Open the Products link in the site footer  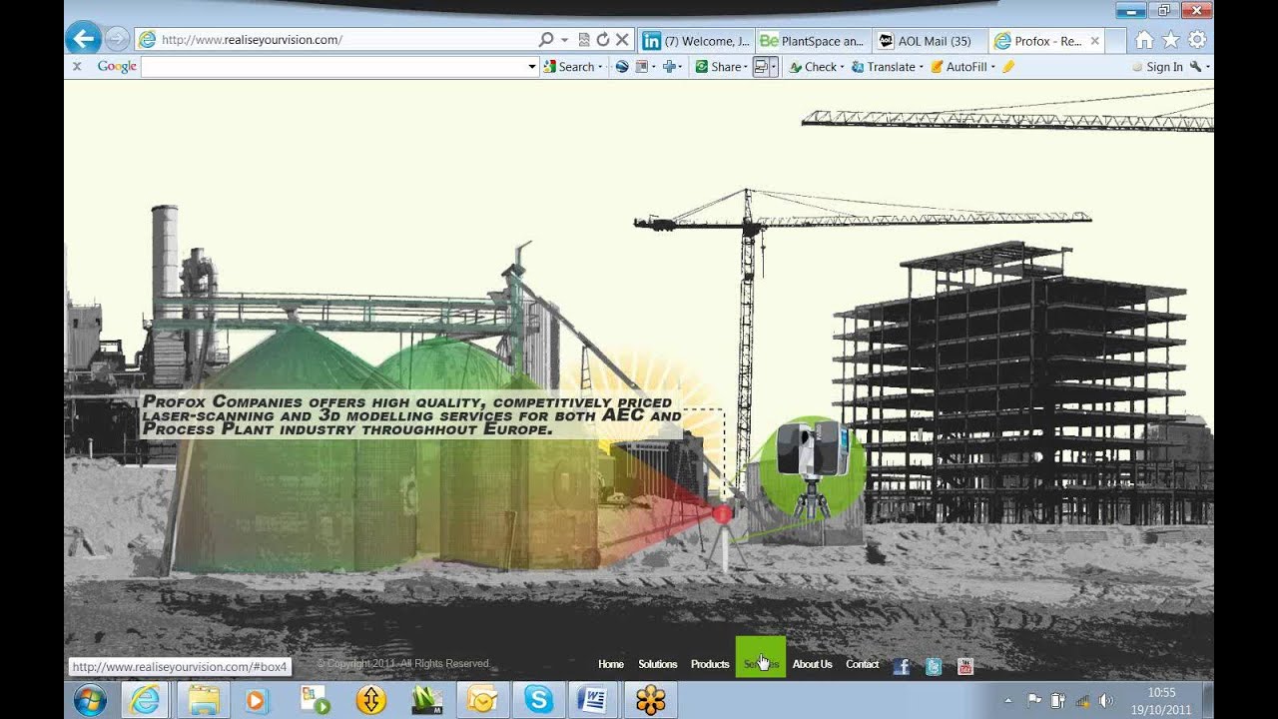coord(710,664)
